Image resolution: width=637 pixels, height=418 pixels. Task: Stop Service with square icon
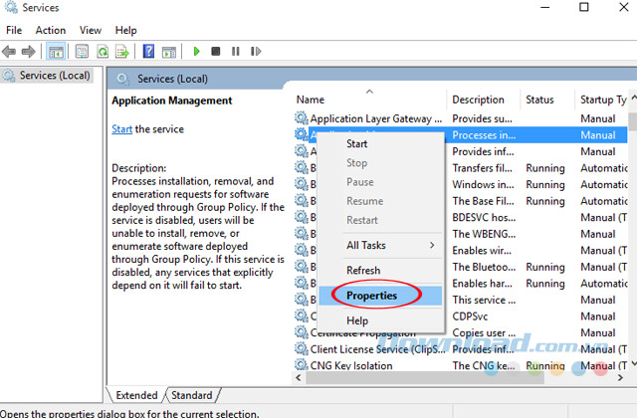(x=216, y=51)
